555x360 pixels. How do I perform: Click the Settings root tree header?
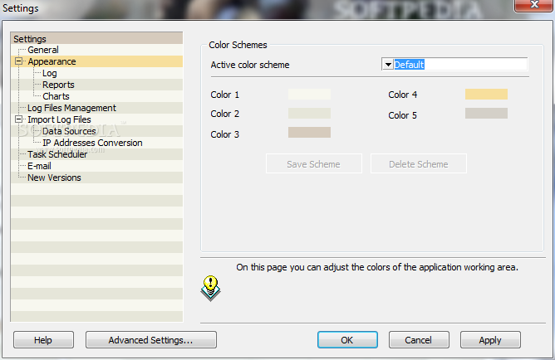(x=96, y=38)
